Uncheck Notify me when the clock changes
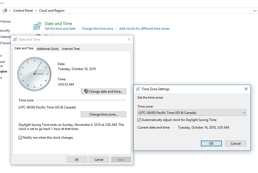Viewport: 258px width, 173px height. [x=20, y=138]
